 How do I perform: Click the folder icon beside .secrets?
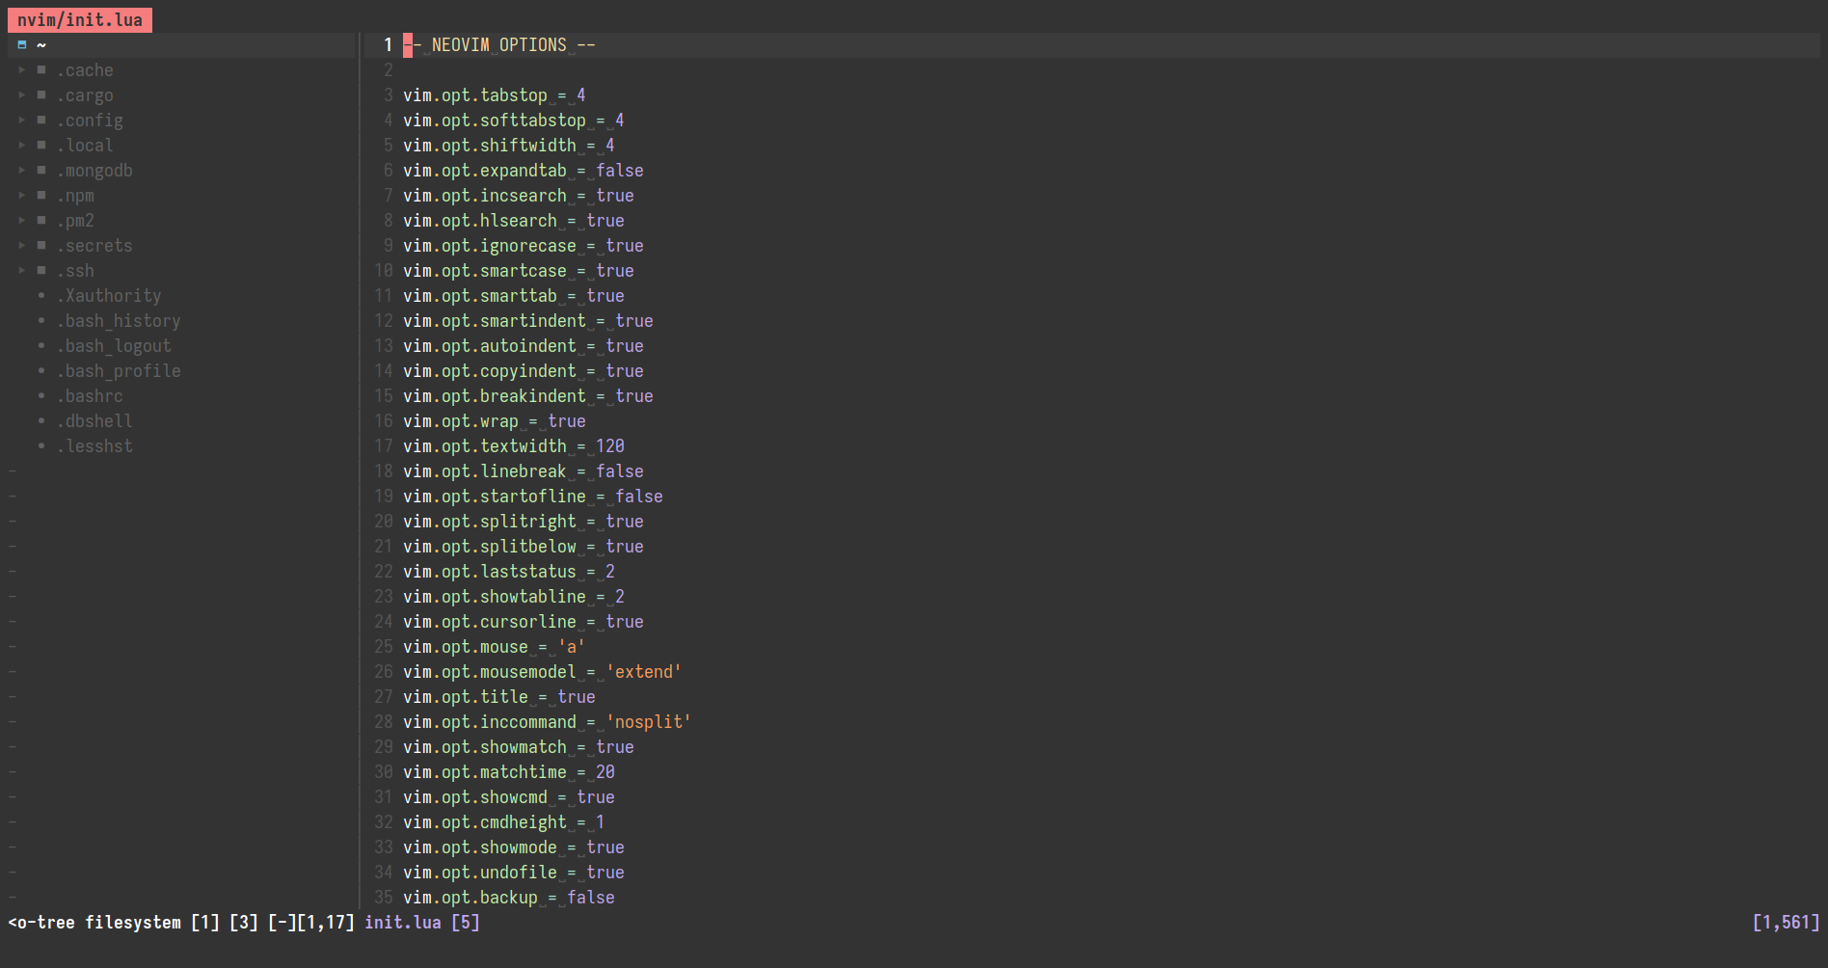pyautogui.click(x=41, y=245)
